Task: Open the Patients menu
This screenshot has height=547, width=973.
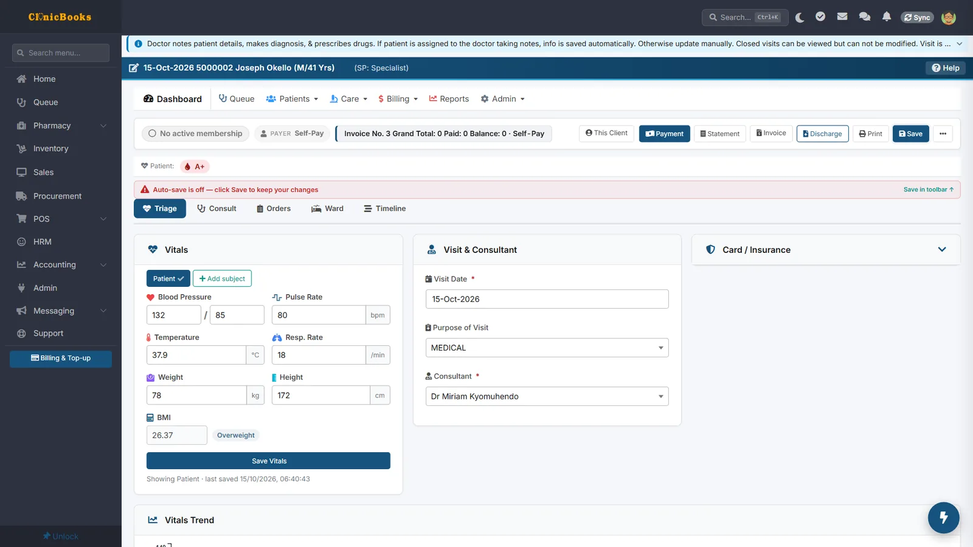Action: coord(292,99)
